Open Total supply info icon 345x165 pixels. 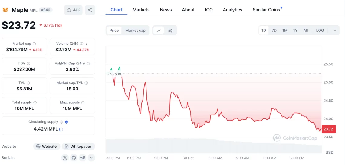click(x=35, y=103)
